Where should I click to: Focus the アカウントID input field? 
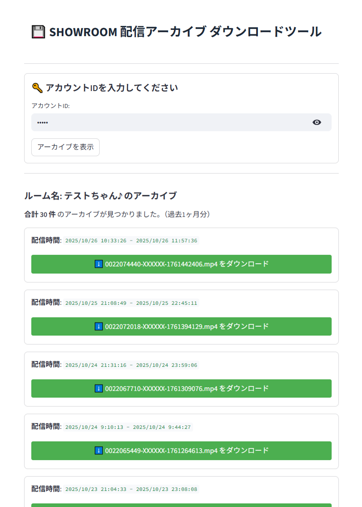(x=170, y=122)
